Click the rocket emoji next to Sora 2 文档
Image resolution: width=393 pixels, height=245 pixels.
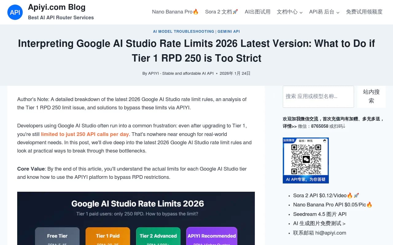pyautogui.click(x=235, y=11)
